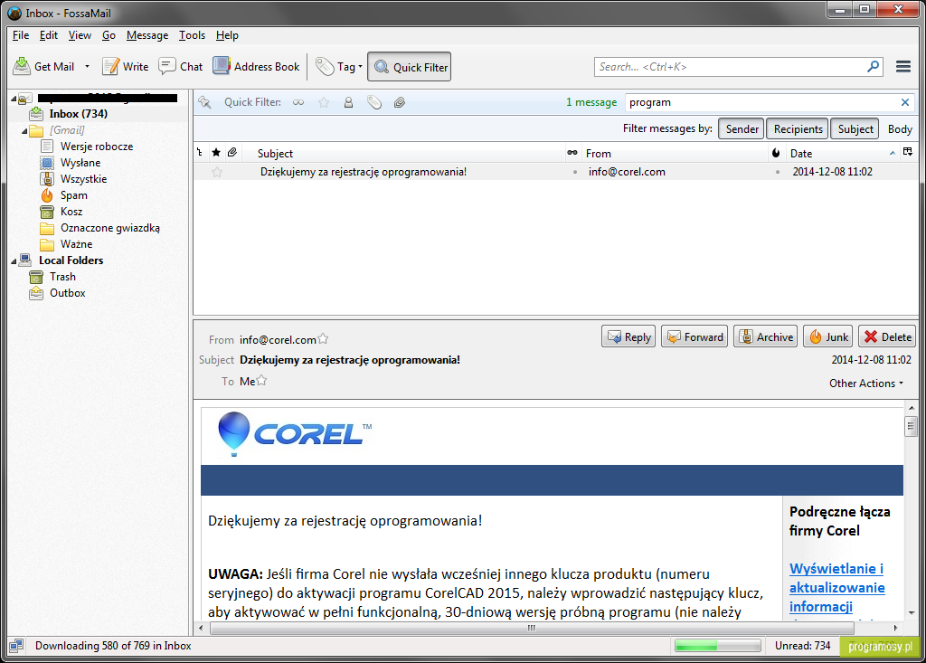Open the Help menu

coord(227,35)
